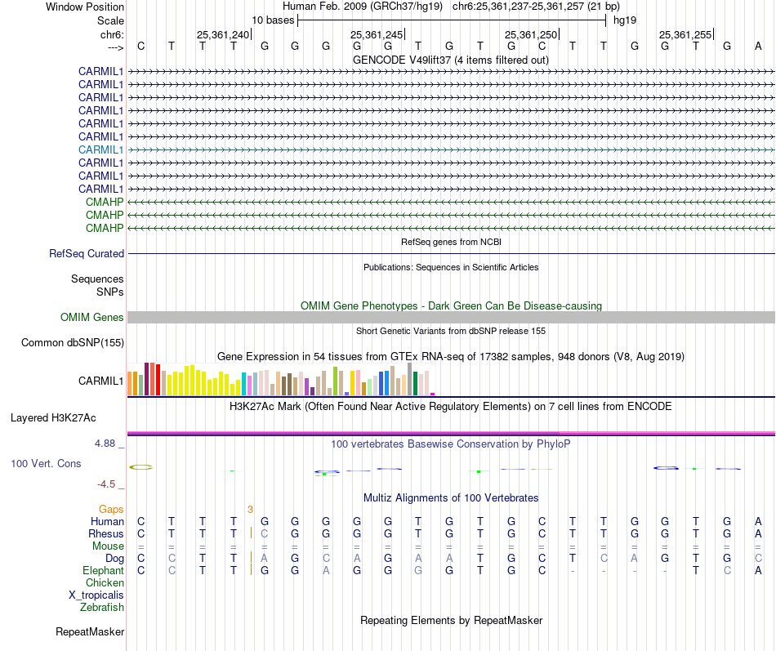Click the 100 Vert. Cons label
The width and height of the screenshot is (776, 651).
[x=46, y=463]
